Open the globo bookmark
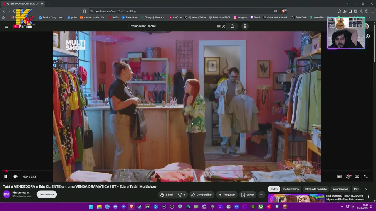376x211 pixels. tap(72, 17)
